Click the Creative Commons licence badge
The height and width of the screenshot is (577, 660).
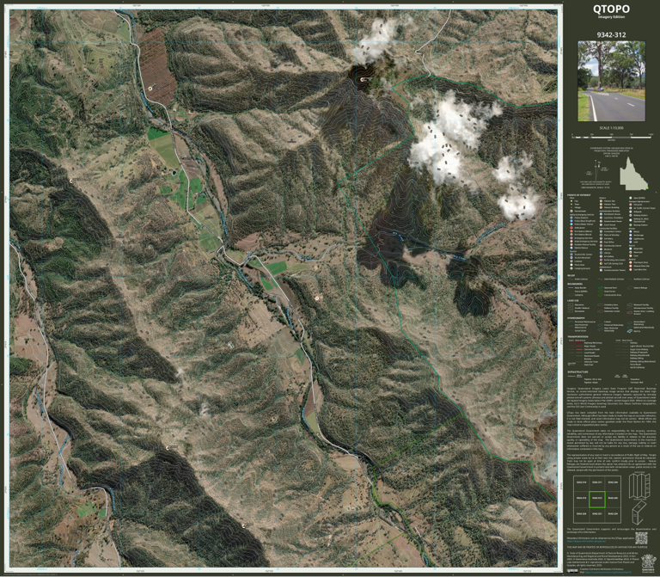point(572,571)
